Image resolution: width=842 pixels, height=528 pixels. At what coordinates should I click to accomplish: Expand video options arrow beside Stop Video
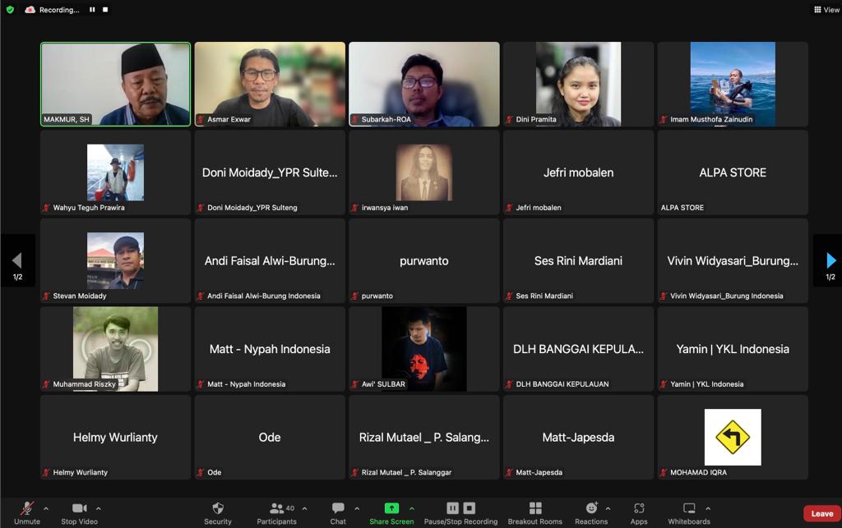[x=99, y=508]
